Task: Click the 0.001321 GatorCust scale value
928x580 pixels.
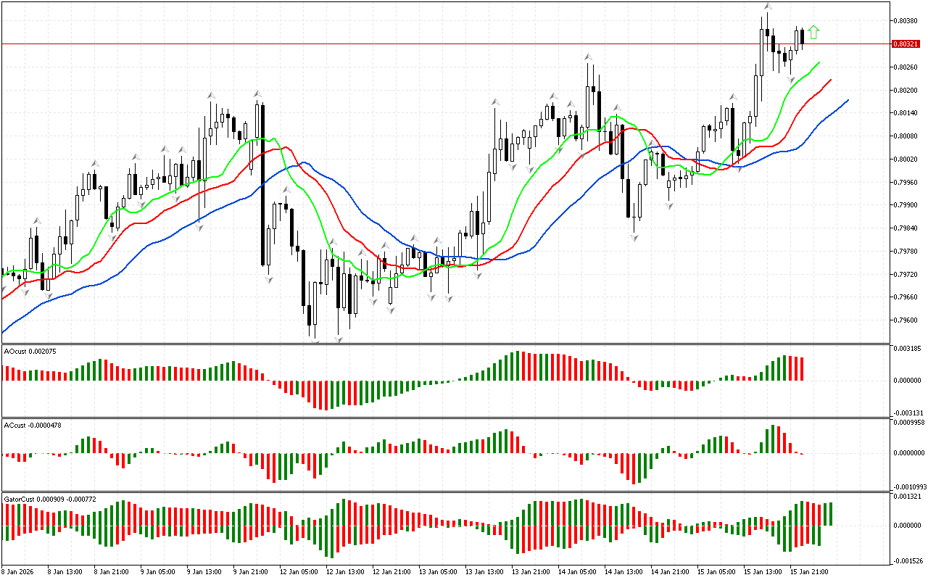Action: [x=906, y=497]
